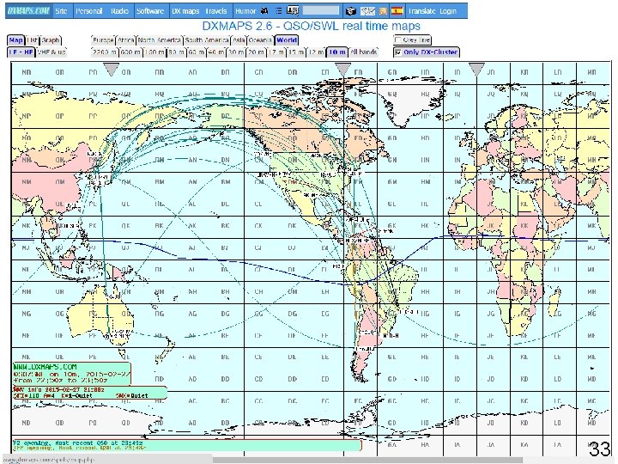Show the Europe region map
The height and width of the screenshot is (464, 618).
[x=103, y=40]
